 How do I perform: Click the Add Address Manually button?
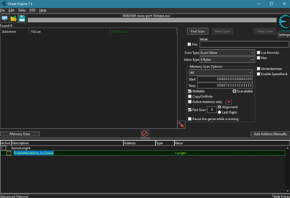tap(270, 134)
